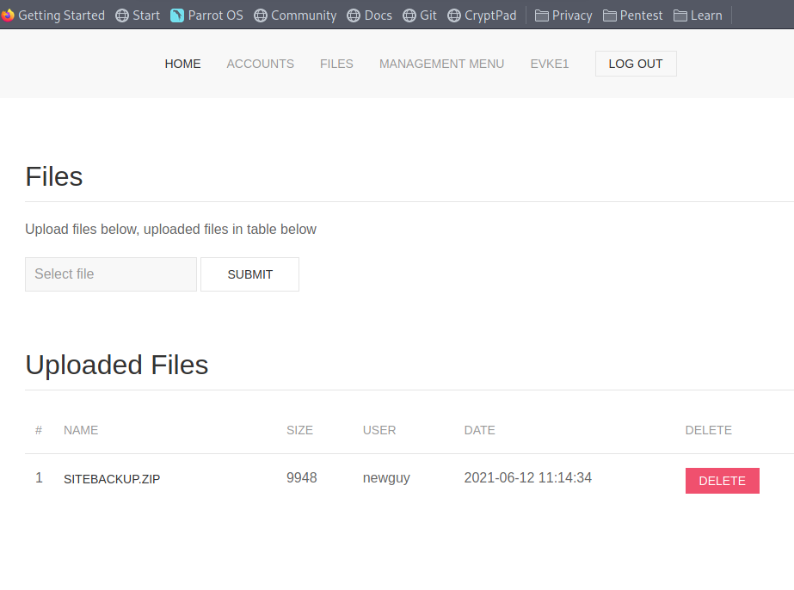Image resolution: width=794 pixels, height=590 pixels.
Task: Navigate to the FILES section
Action: pyautogui.click(x=336, y=63)
